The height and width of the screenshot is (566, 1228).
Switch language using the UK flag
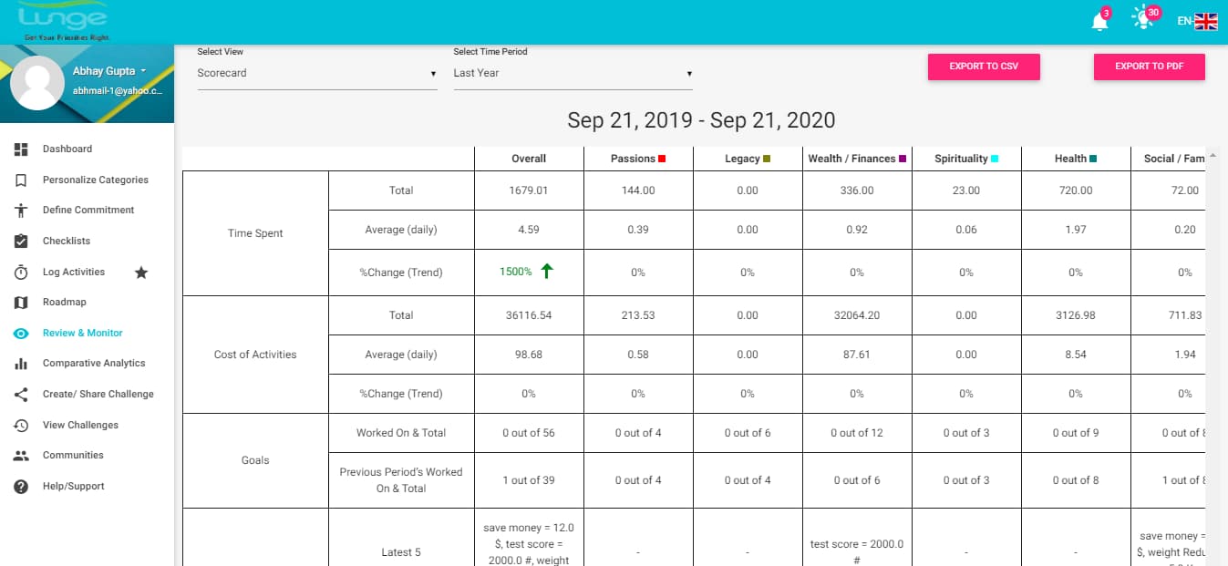pyautogui.click(x=1206, y=21)
